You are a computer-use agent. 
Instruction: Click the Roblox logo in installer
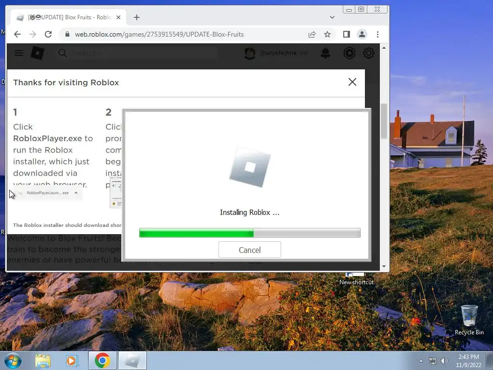[250, 167]
